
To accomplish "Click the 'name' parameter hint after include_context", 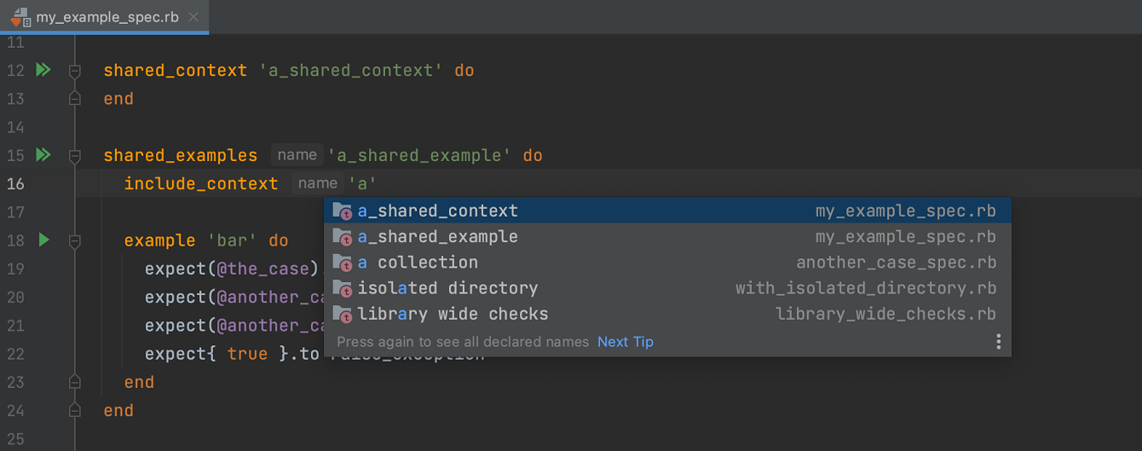I will click(x=318, y=183).
